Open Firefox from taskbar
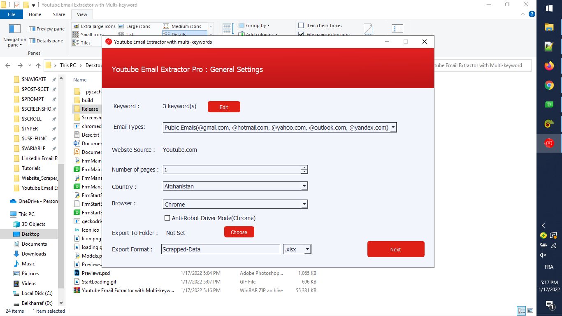This screenshot has width=562, height=316. [549, 66]
